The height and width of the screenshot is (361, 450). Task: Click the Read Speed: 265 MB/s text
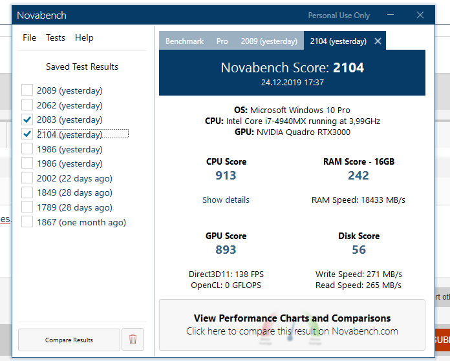tap(358, 285)
